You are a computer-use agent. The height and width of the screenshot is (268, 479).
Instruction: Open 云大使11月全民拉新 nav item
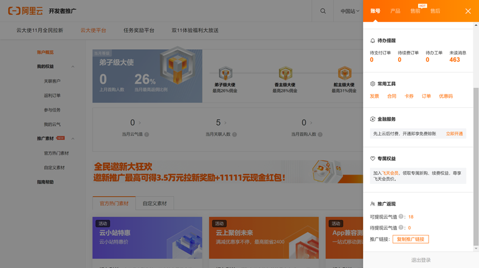coord(40,30)
